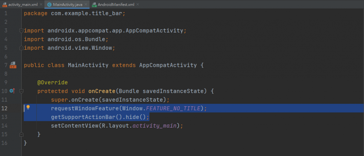The image size is (364, 156).
Task: Click FEATURE_NO_TITLE constant
Action: coord(173,108)
